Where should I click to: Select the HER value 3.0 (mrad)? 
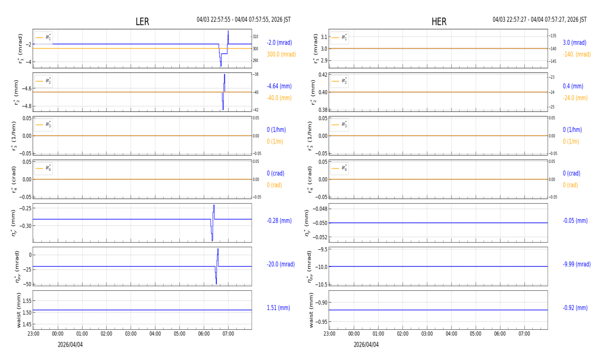tap(574, 43)
